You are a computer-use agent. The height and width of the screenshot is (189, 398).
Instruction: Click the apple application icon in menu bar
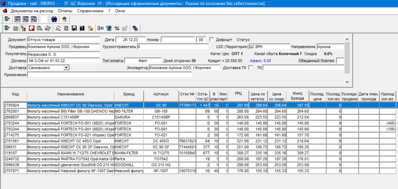click(x=4, y=11)
